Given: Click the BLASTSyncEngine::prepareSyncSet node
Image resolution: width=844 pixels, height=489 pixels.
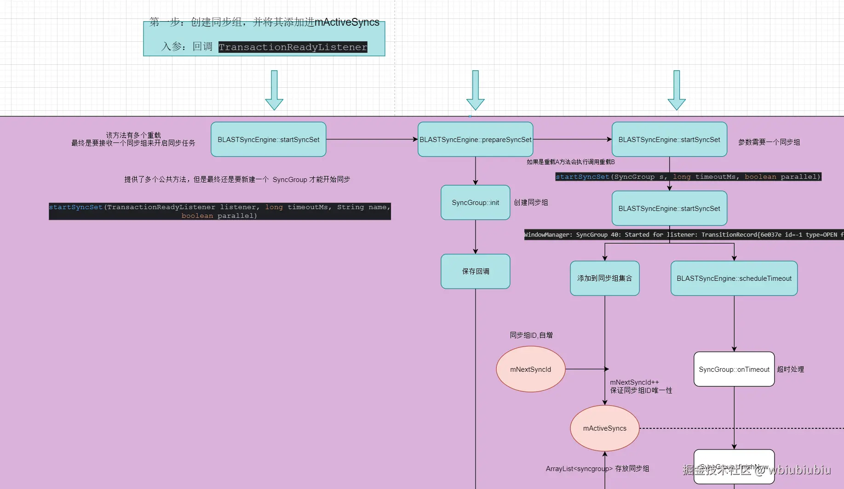Looking at the screenshot, I should coord(475,139).
